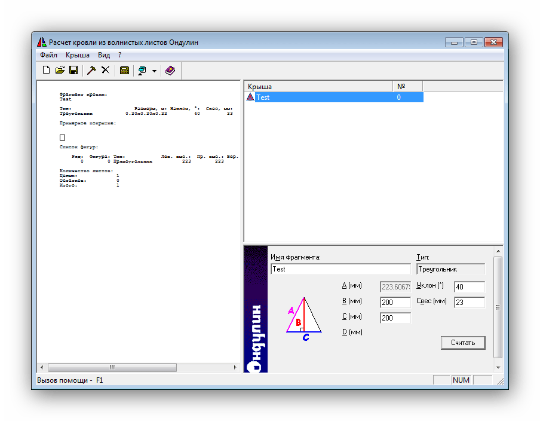The image size is (540, 421).
Task: Click the New file toolbar icon
Action: click(46, 71)
